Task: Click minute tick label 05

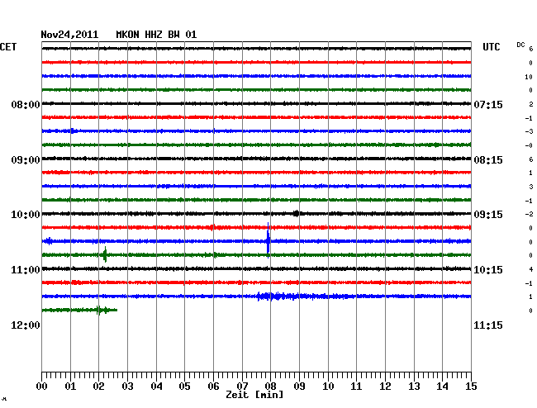Action: (184, 387)
